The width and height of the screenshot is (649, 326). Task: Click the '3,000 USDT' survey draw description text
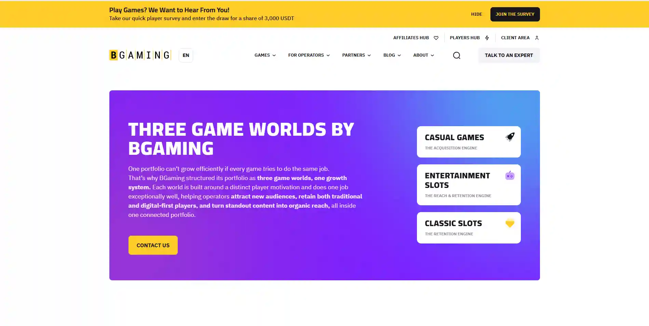point(202,18)
